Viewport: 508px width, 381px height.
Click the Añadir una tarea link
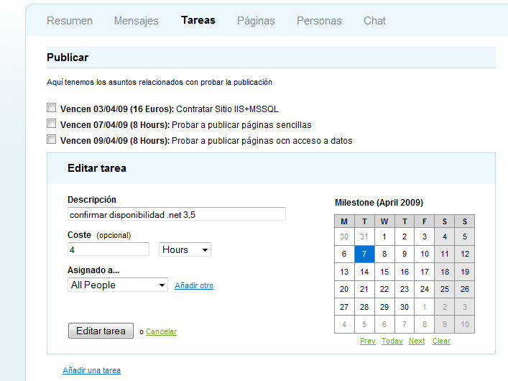click(x=91, y=370)
